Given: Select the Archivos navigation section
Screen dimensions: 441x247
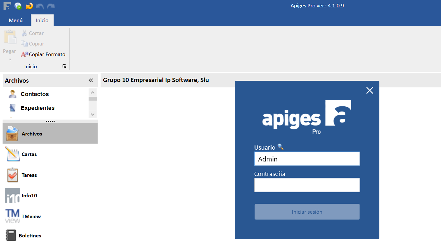Looking at the screenshot, I should tap(50, 134).
